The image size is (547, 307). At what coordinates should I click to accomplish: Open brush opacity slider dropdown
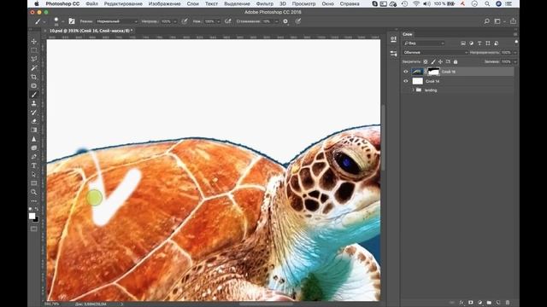pos(175,21)
